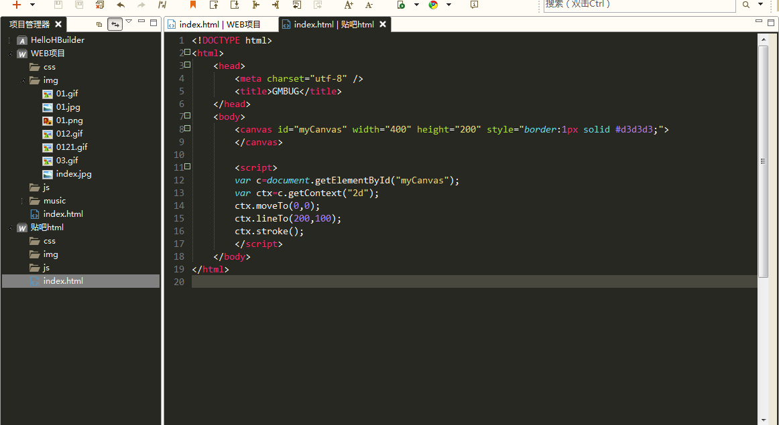Viewport: 779px width, 425px height.
Task: Open project panel view menu triangle
Action: coord(129,21)
